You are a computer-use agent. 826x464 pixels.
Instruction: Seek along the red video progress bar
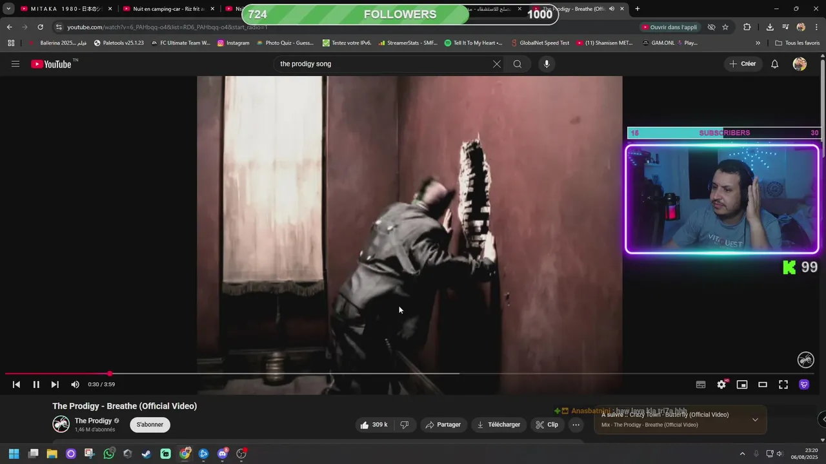(410, 373)
